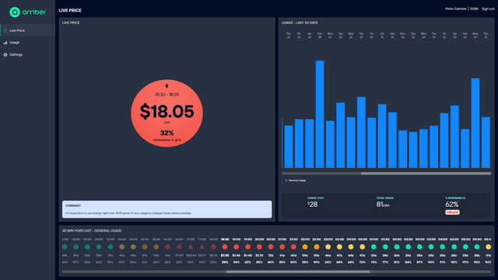Image resolution: width=498 pixels, height=280 pixels.
Task: Click the Usage Cost $28 value
Action: 313,205
